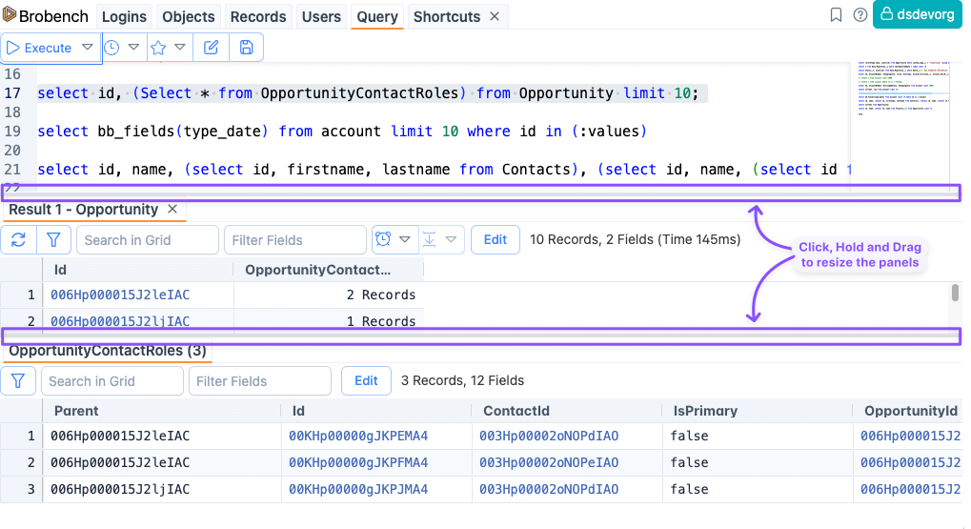Image resolution: width=971 pixels, height=529 pixels.
Task: Click the OpportunityId column header
Action: click(908, 411)
